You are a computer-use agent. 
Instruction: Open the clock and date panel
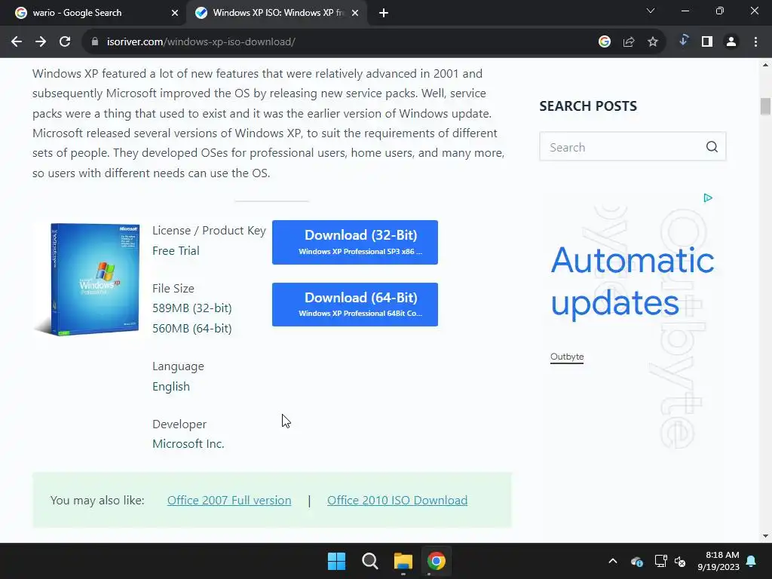click(x=718, y=561)
